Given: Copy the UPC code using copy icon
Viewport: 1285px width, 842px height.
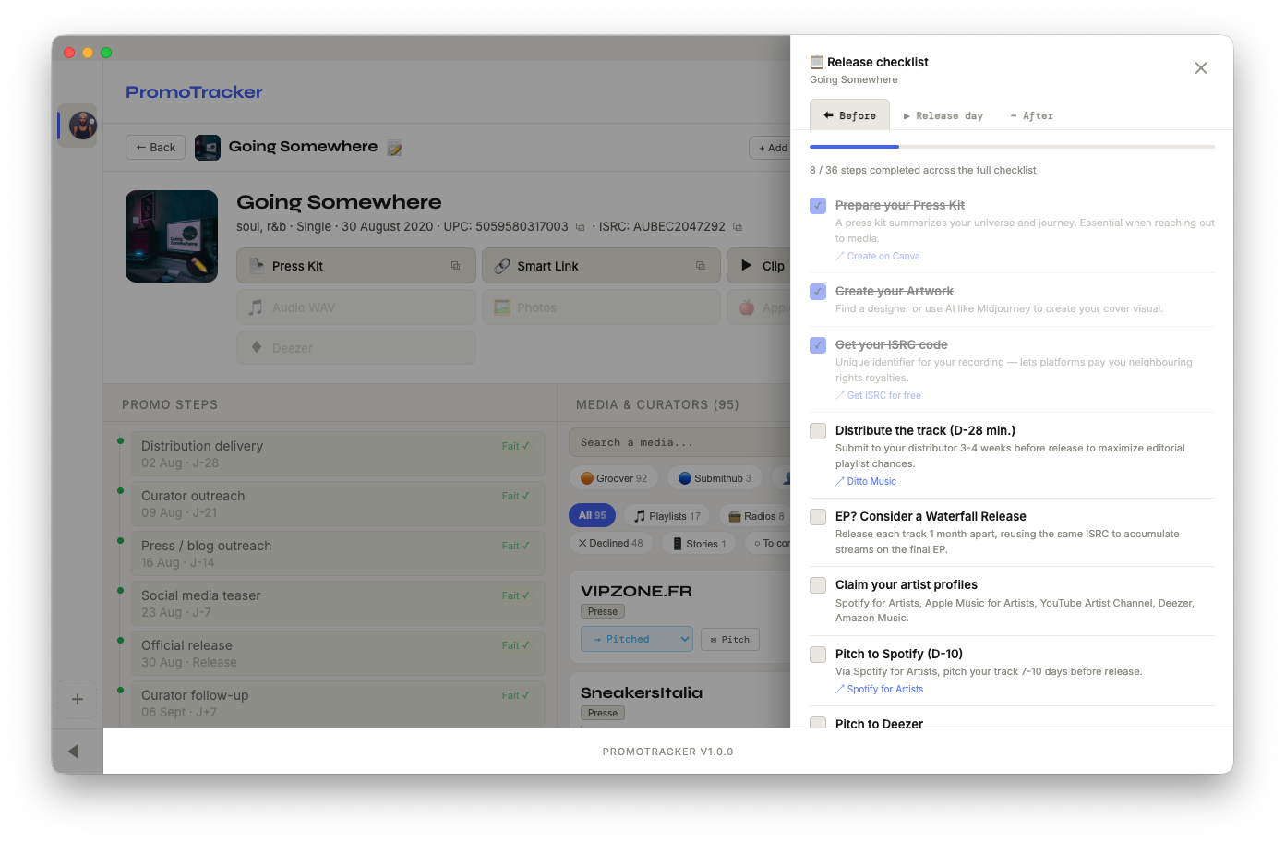Looking at the screenshot, I should point(581,227).
